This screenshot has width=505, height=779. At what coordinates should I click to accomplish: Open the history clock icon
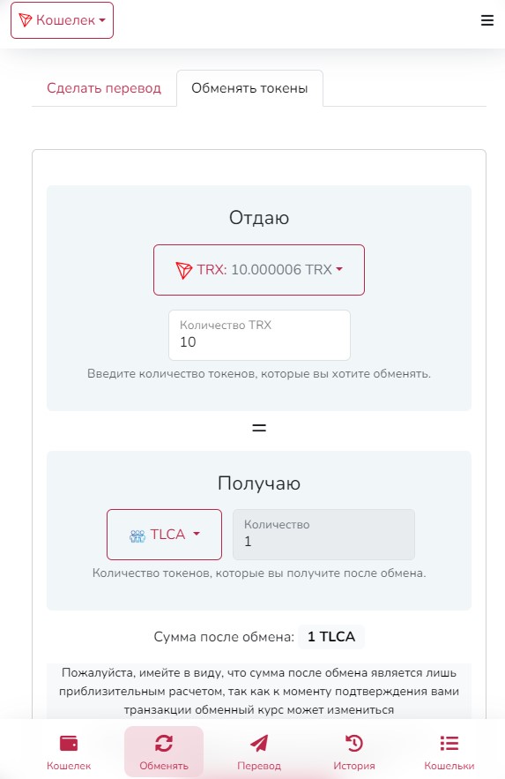[x=354, y=743]
